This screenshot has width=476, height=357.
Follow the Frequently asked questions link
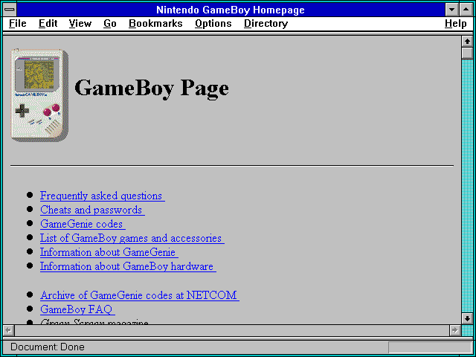click(103, 196)
